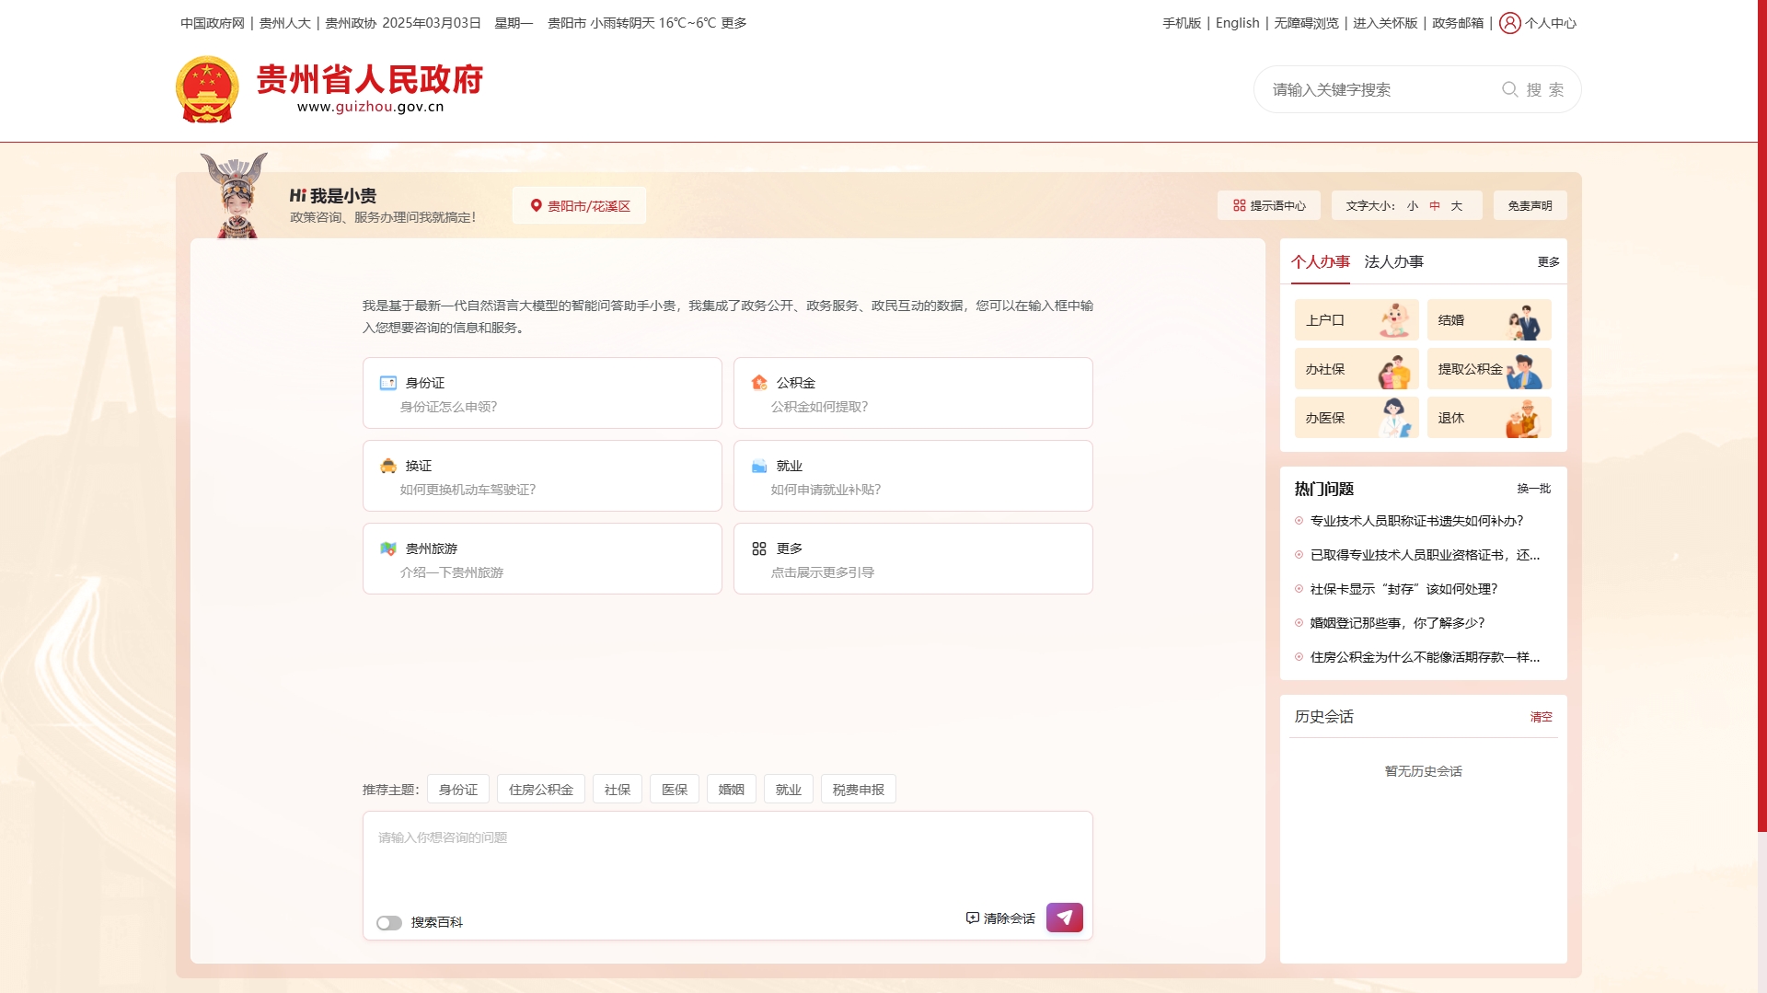Open the 公积金 housing fund suggestion

pos(913,393)
